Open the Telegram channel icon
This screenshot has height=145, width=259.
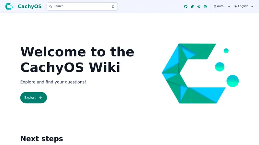(199, 6)
